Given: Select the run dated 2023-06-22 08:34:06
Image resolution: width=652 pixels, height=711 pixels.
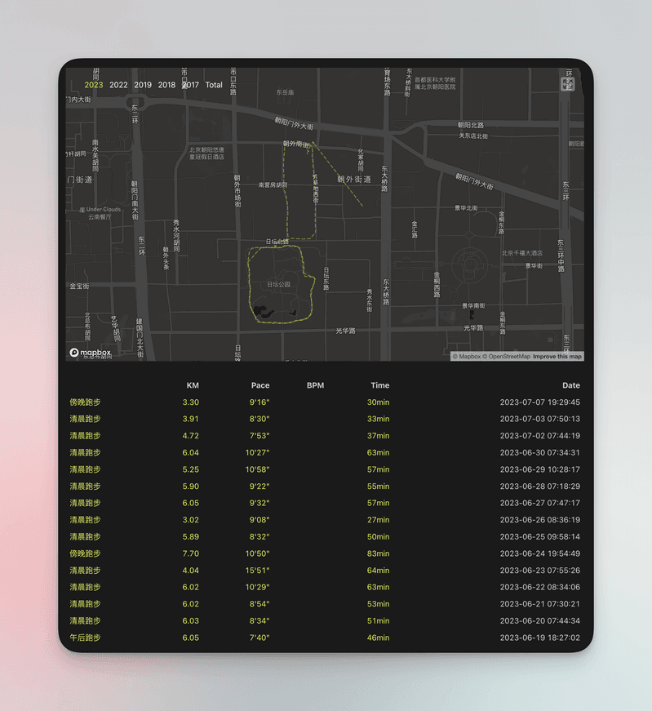Looking at the screenshot, I should click(325, 587).
